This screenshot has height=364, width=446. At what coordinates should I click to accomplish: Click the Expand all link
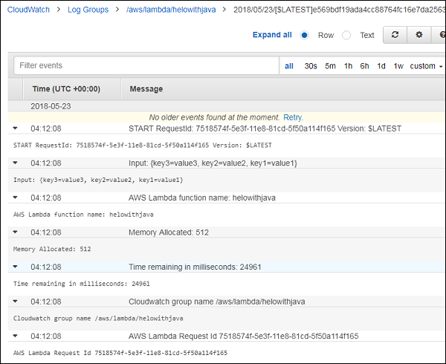coord(271,35)
